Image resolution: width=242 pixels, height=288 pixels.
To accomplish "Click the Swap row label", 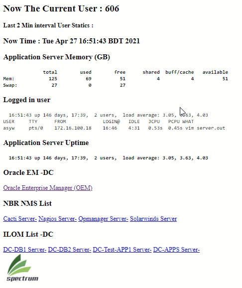I will click(10, 85).
